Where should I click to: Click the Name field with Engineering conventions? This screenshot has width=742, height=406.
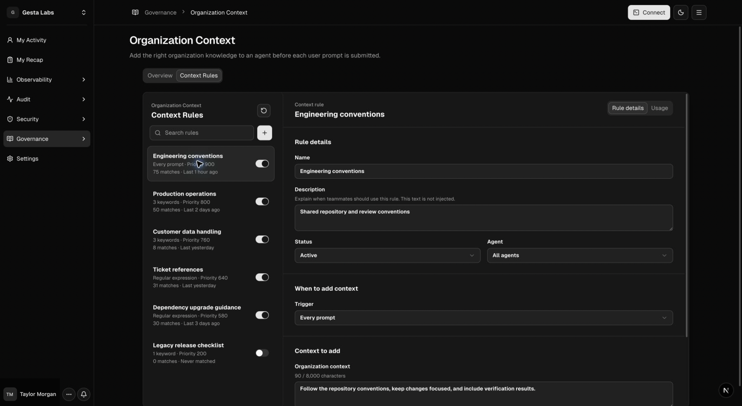[484, 171]
